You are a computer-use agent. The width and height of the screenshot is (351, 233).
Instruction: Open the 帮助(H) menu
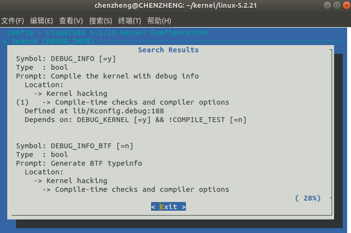(x=159, y=21)
